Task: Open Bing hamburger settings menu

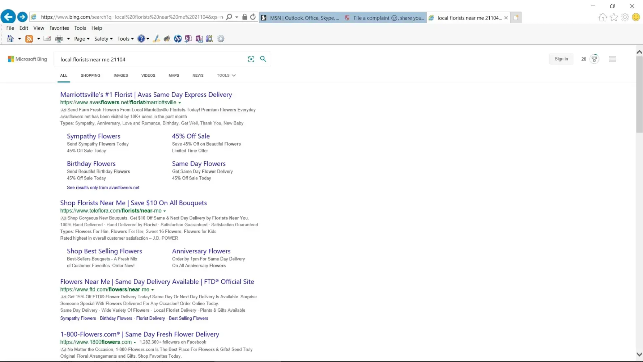Action: [612, 59]
